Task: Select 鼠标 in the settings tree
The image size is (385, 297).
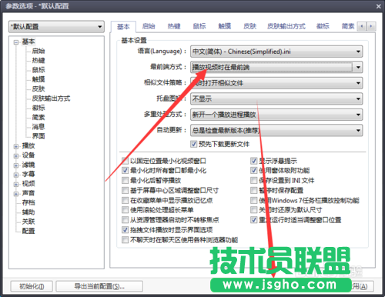Action: tap(38, 70)
